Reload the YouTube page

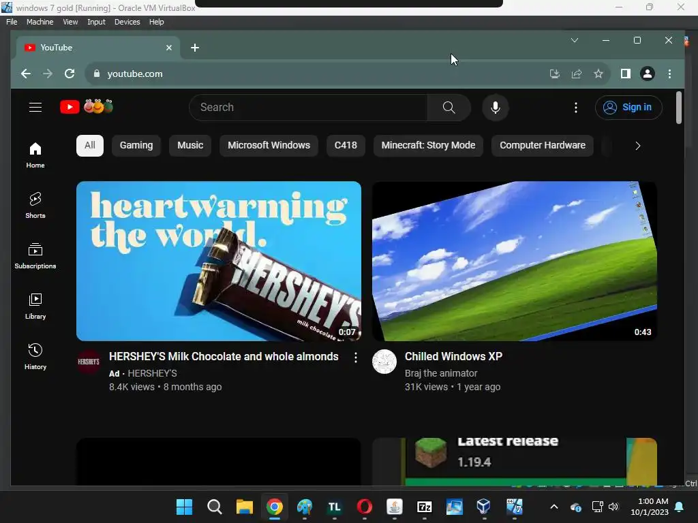(70, 74)
